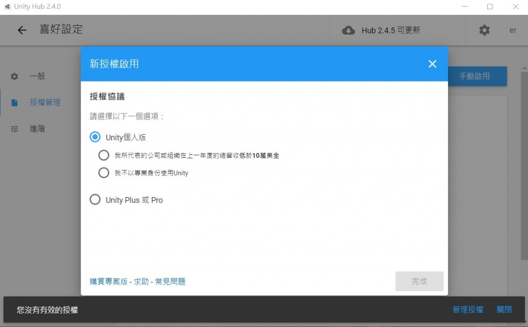Maximize the Unity Hub window
This screenshot has height=327, width=528.
coord(490,6)
